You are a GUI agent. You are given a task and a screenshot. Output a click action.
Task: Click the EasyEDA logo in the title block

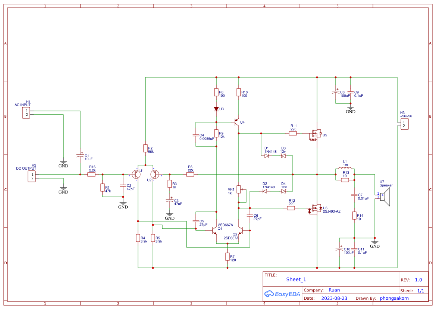pyautogui.click(x=282, y=294)
